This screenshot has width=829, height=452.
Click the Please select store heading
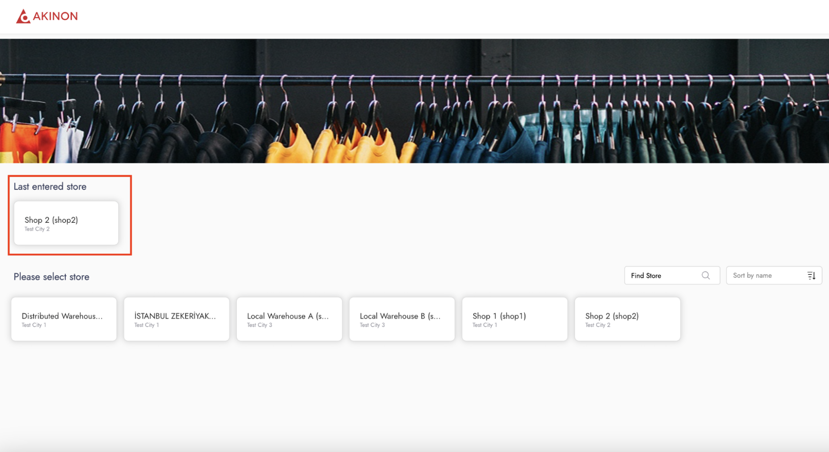tap(51, 277)
